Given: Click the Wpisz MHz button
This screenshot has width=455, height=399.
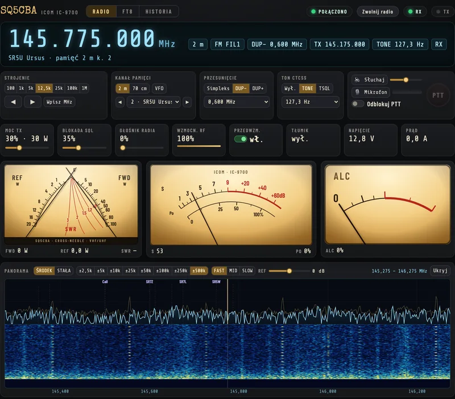Looking at the screenshot, I should (59, 102).
